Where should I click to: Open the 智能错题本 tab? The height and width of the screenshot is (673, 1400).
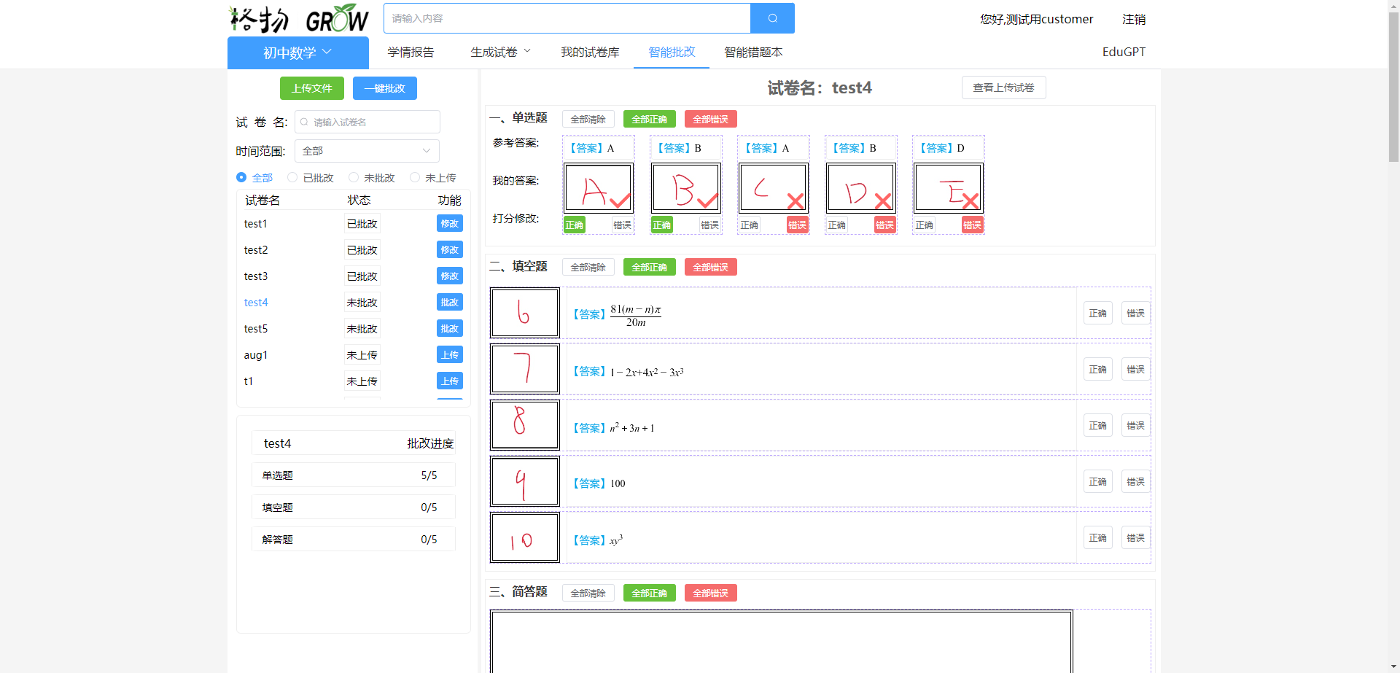point(753,52)
